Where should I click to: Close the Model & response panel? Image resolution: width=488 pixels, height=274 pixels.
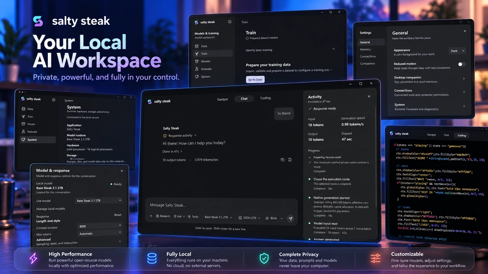click(x=121, y=171)
